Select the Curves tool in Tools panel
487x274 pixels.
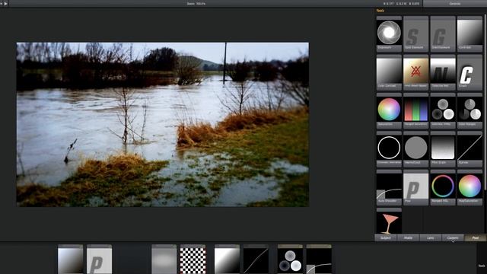pos(469,149)
